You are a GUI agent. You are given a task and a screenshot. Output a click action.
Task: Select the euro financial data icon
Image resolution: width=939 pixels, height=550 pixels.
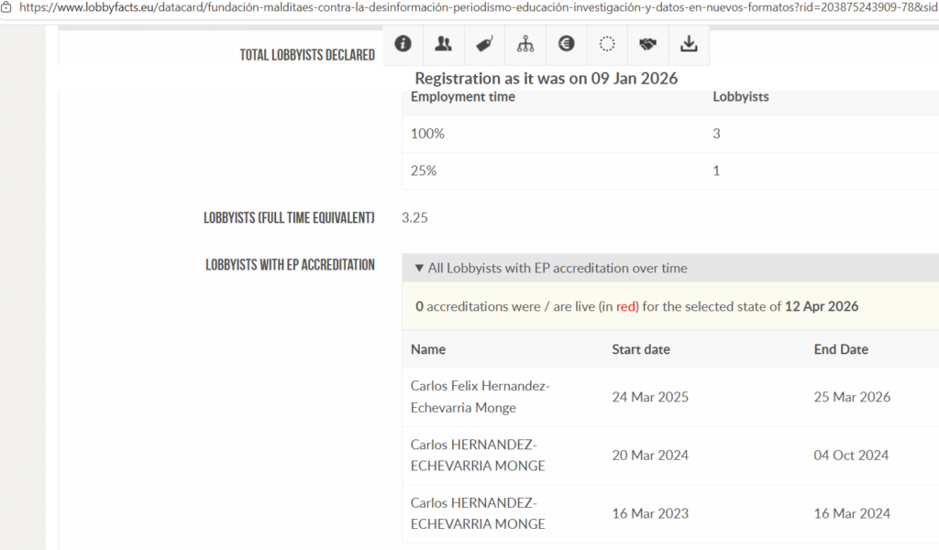[566, 44]
